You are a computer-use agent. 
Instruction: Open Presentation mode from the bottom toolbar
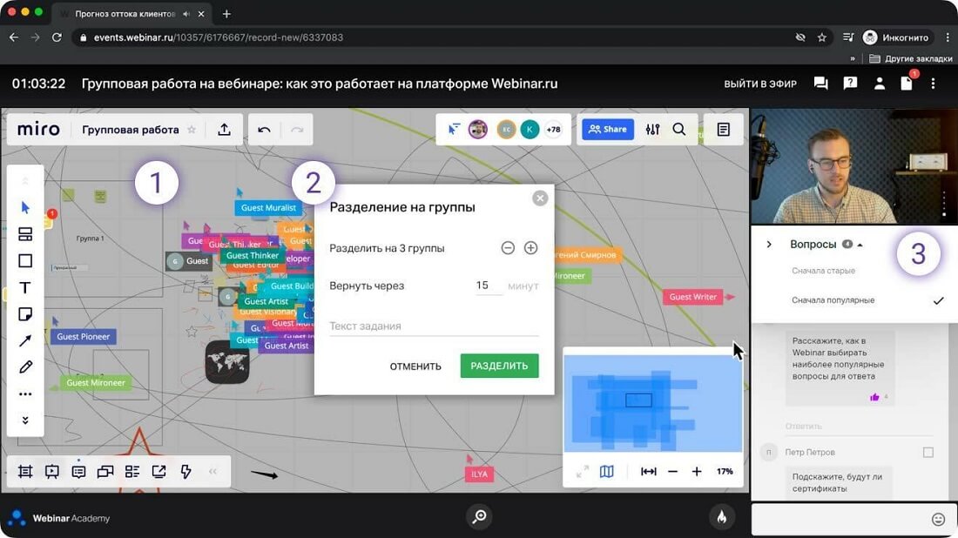click(51, 471)
